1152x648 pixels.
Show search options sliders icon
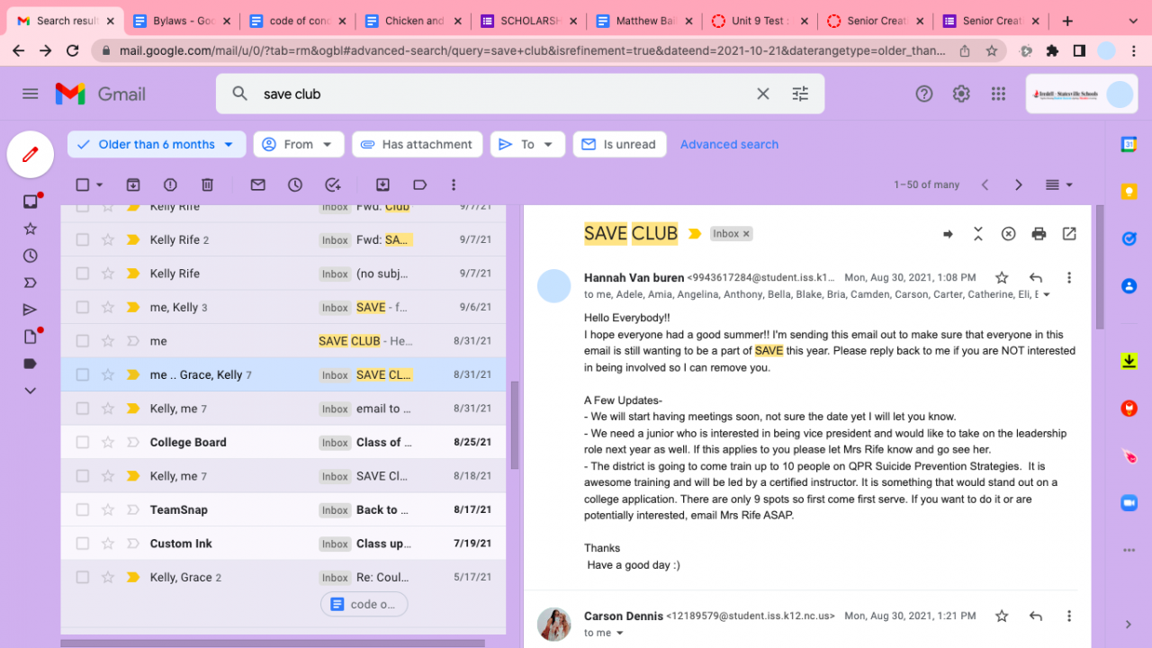(800, 94)
